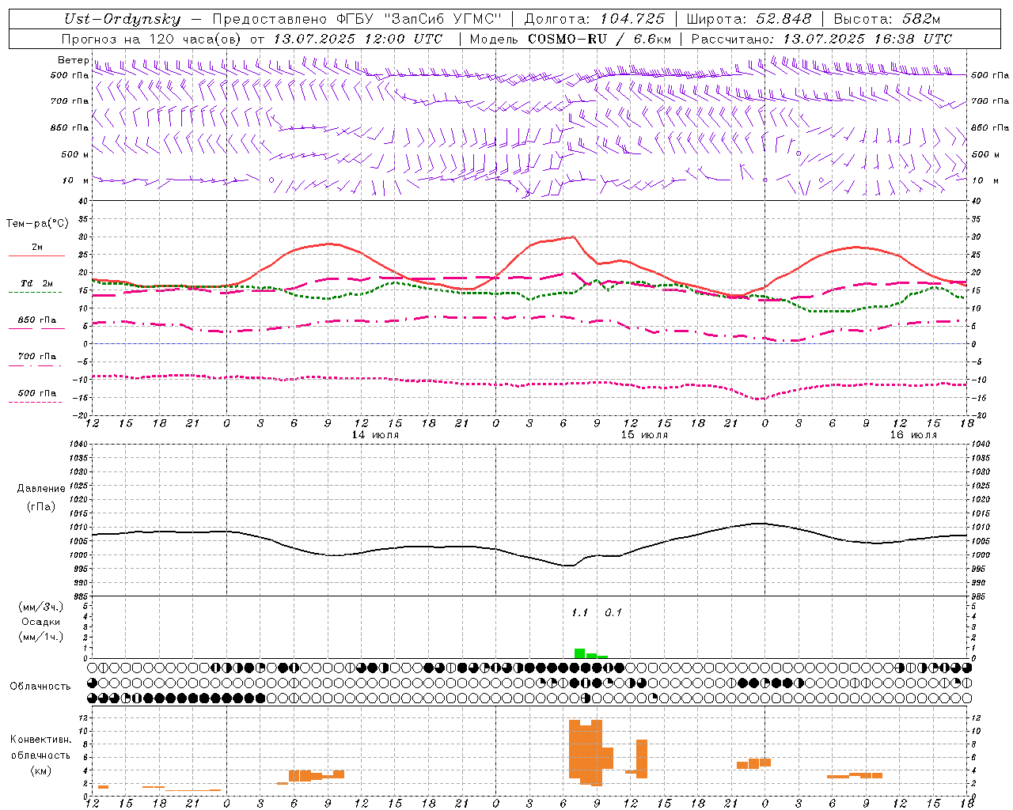1013x810 pixels.
Task: Click the '1.1' precipitation amount value
Action: (580, 612)
